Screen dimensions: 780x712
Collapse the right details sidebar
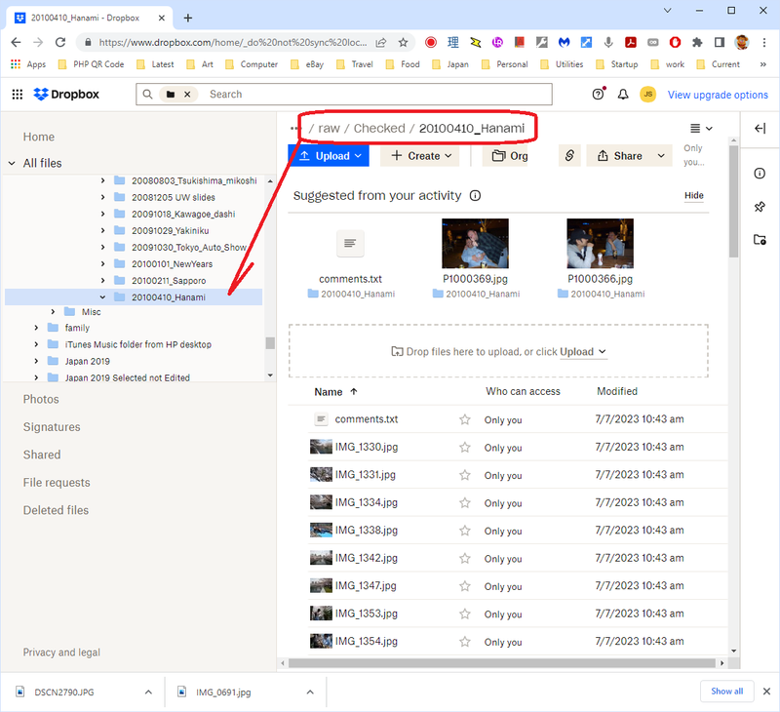760,129
